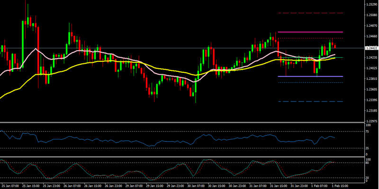Click the 29 Jan 07:00 time label
Screen dimensions: 379x189
[x=135, y=186]
